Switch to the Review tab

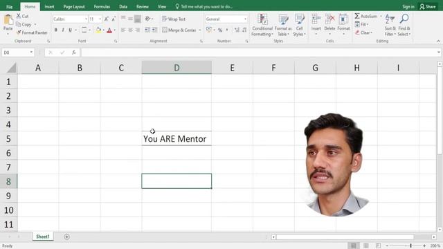143,6
